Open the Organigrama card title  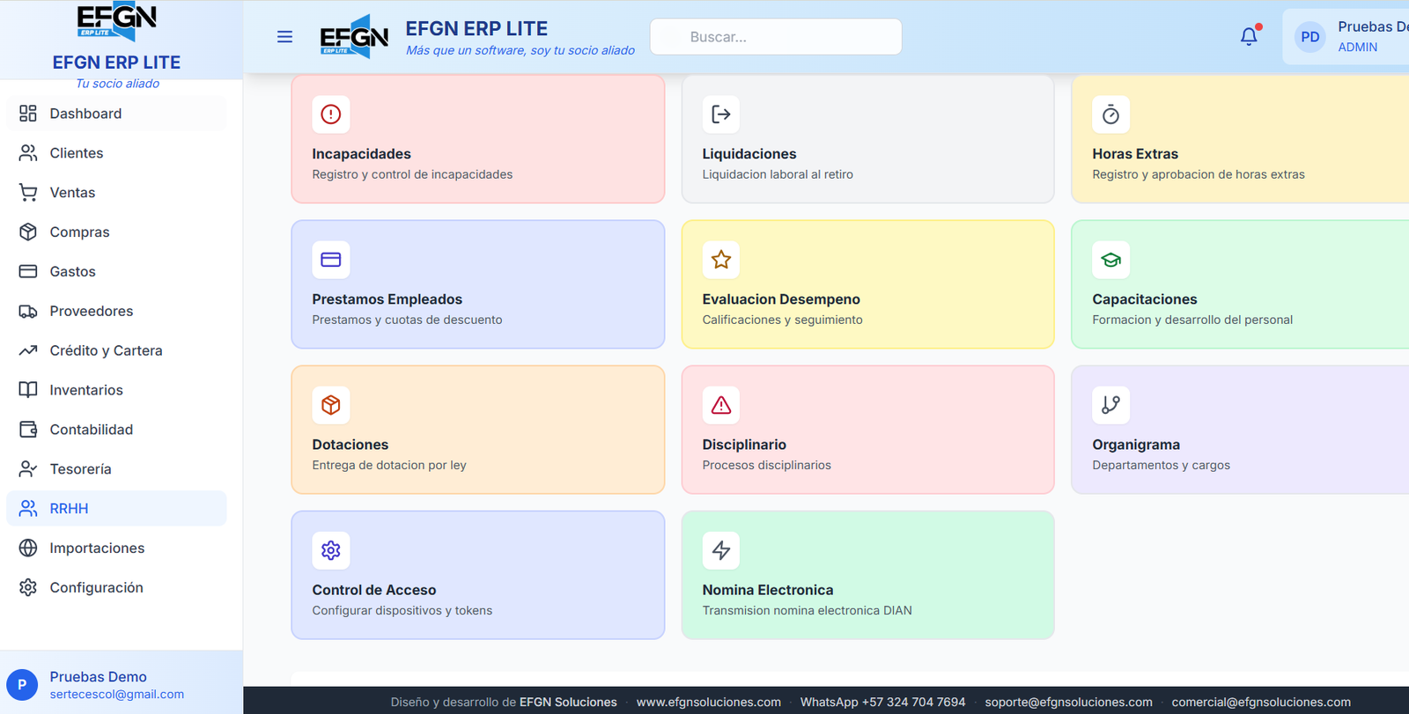tap(1136, 445)
